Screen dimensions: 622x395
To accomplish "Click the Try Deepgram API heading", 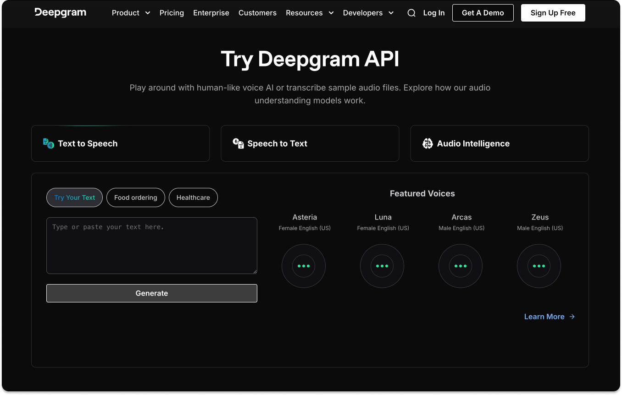I will point(310,59).
